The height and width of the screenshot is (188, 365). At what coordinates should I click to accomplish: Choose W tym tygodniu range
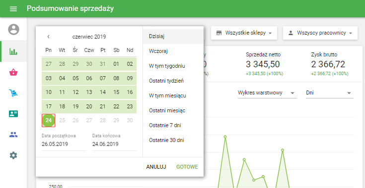tap(173, 66)
